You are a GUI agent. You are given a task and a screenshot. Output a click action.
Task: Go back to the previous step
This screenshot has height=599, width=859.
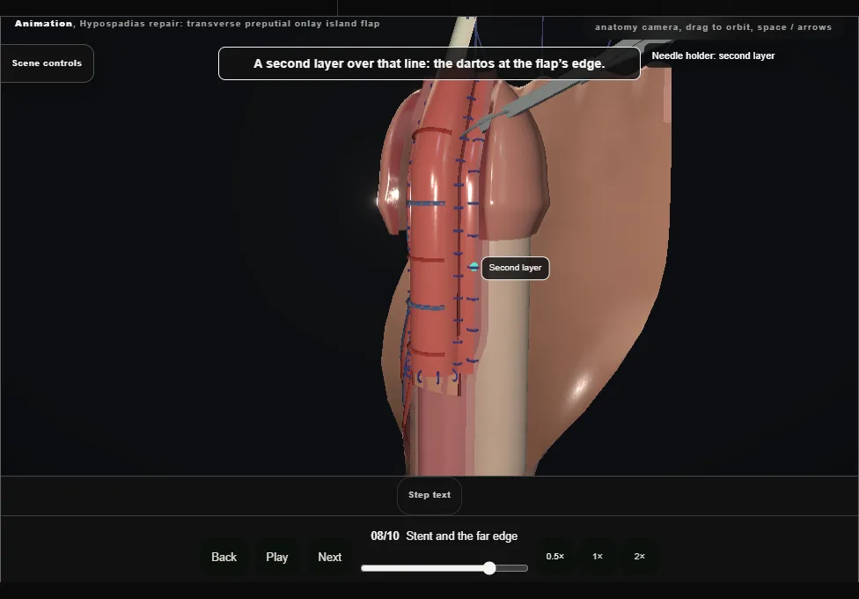click(224, 557)
